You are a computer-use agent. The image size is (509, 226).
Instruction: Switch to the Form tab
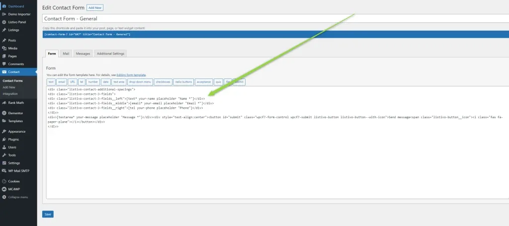point(52,54)
